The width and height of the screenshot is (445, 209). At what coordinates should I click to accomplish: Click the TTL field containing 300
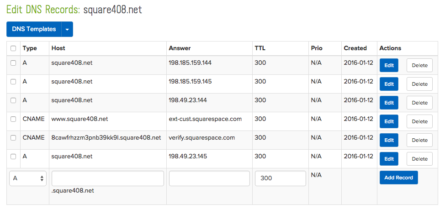280,178
